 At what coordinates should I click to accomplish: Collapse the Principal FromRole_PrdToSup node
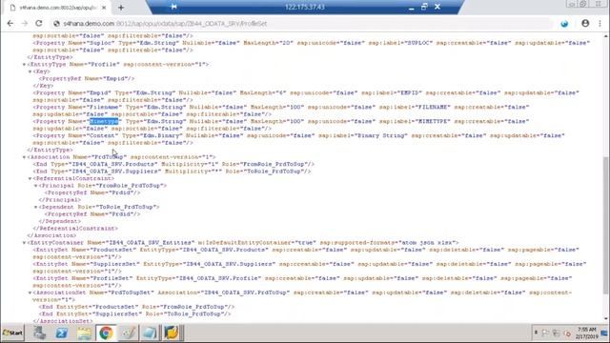36,186
